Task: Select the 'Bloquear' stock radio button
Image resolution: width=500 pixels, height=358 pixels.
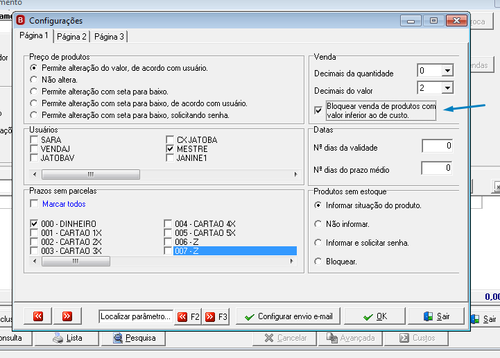Action: (x=318, y=262)
